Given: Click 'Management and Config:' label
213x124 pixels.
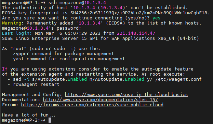Looking at the screenshot, I should click(32, 94).
